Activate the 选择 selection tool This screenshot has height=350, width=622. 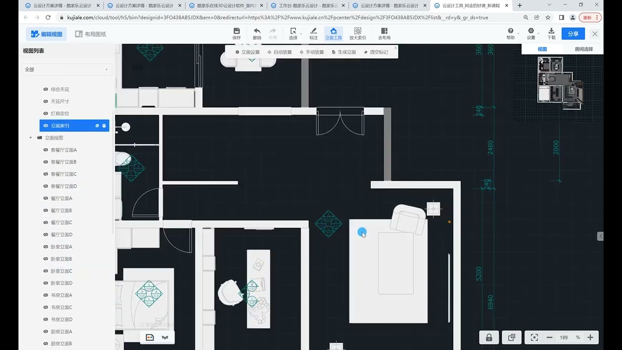pos(293,34)
